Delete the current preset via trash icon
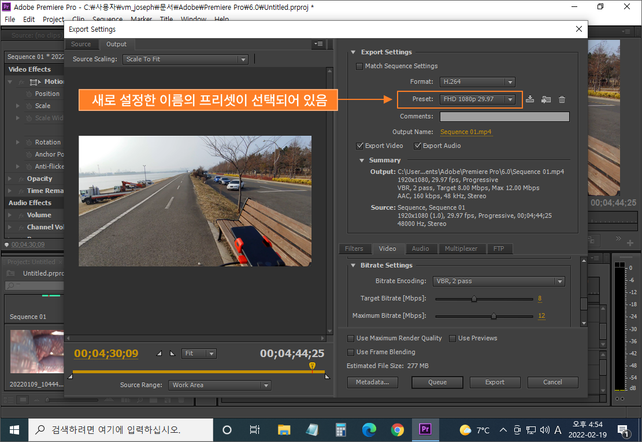Image resolution: width=642 pixels, height=442 pixels. click(562, 99)
